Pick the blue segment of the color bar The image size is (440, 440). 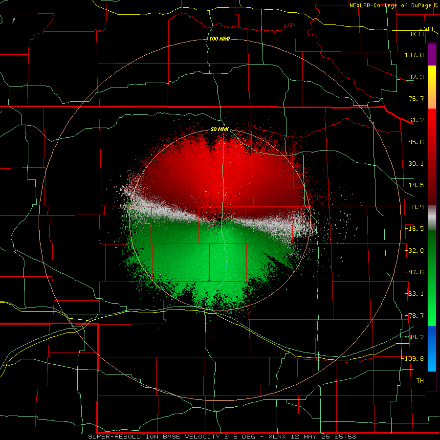point(432,349)
